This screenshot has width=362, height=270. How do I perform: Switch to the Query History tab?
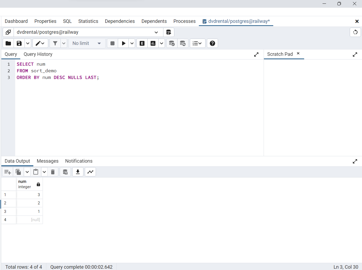tap(38, 54)
